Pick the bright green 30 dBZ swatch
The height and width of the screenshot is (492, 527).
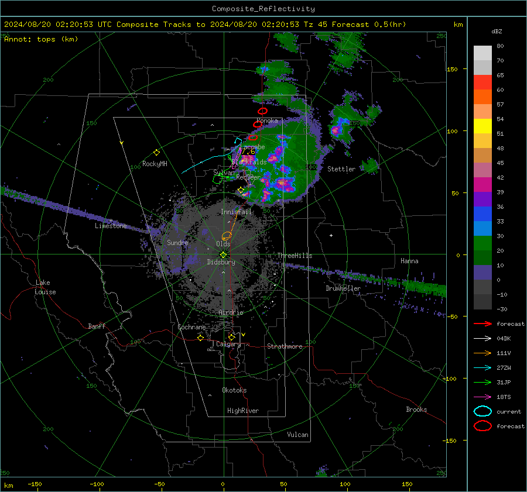tap(482, 243)
